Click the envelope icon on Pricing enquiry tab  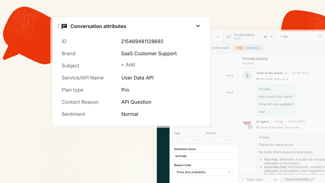click(229, 37)
